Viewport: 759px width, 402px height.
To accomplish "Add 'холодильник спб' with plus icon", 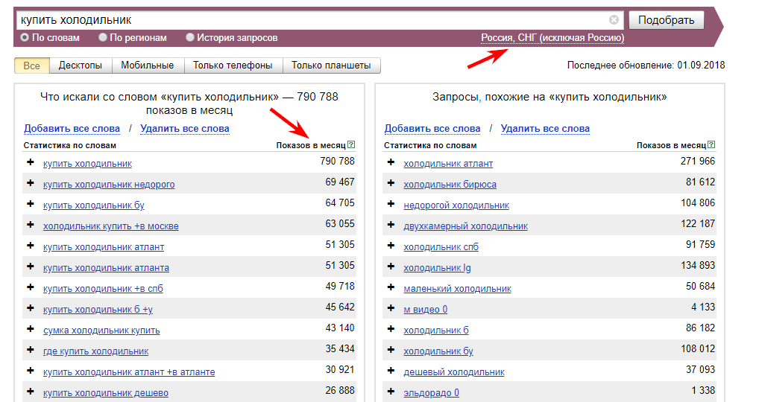I will [391, 245].
